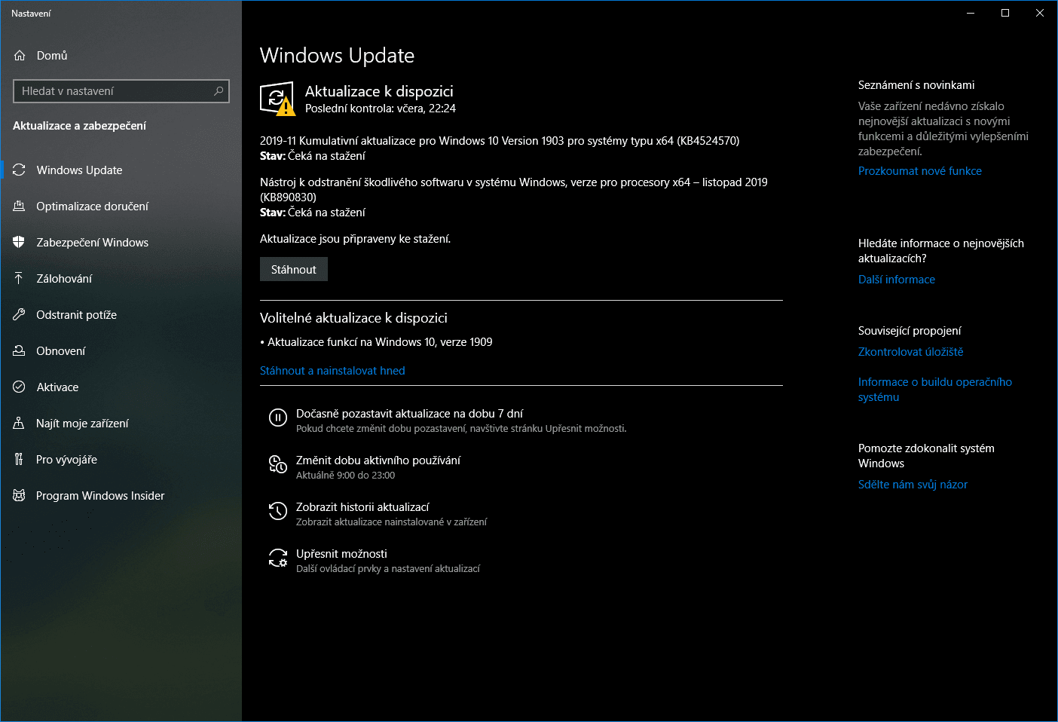Click the Najít moje zařízení locator icon
The image size is (1058, 722).
[x=19, y=424]
